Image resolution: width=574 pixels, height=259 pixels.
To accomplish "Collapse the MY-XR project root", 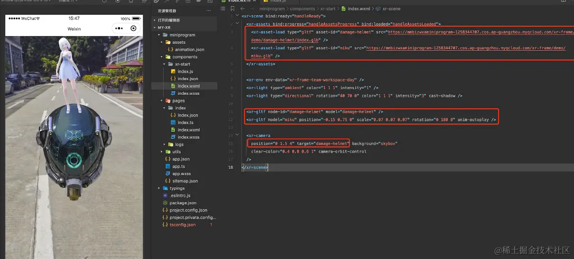I will point(155,28).
